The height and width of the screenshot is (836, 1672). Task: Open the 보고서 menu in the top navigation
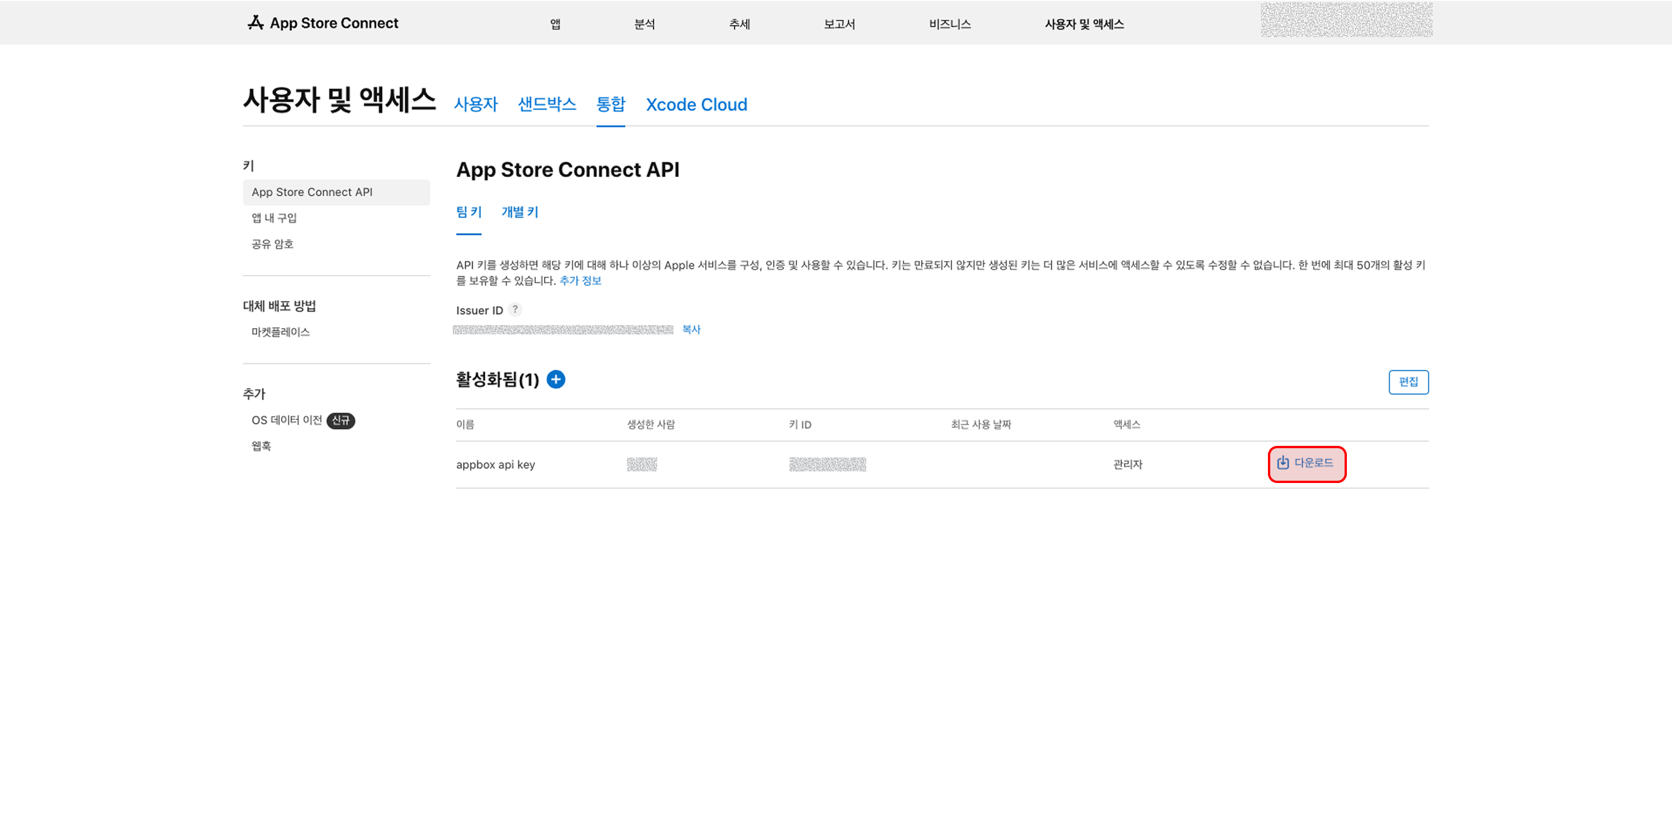pyautogui.click(x=839, y=24)
